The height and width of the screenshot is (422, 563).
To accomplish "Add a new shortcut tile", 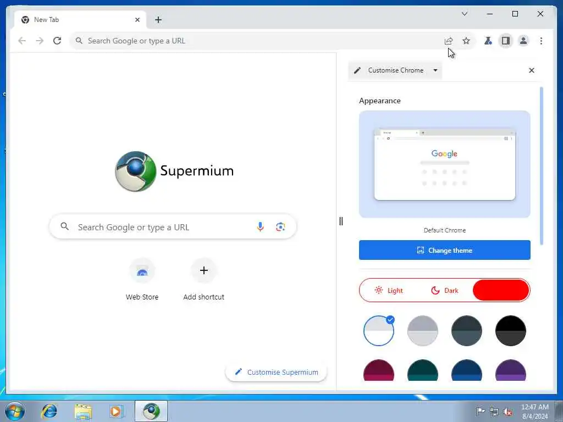I will [x=203, y=280].
